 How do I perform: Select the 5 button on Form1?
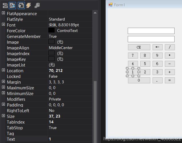[145, 64]
